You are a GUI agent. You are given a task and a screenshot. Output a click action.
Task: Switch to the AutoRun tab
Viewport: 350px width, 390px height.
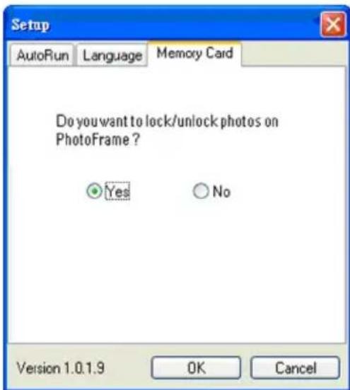42,55
